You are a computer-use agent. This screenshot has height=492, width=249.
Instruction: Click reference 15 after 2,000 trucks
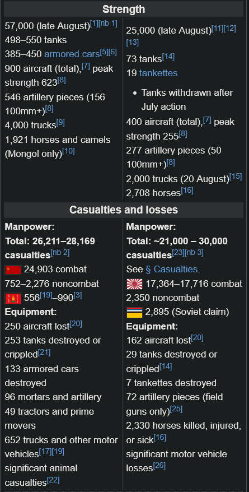pos(236,177)
